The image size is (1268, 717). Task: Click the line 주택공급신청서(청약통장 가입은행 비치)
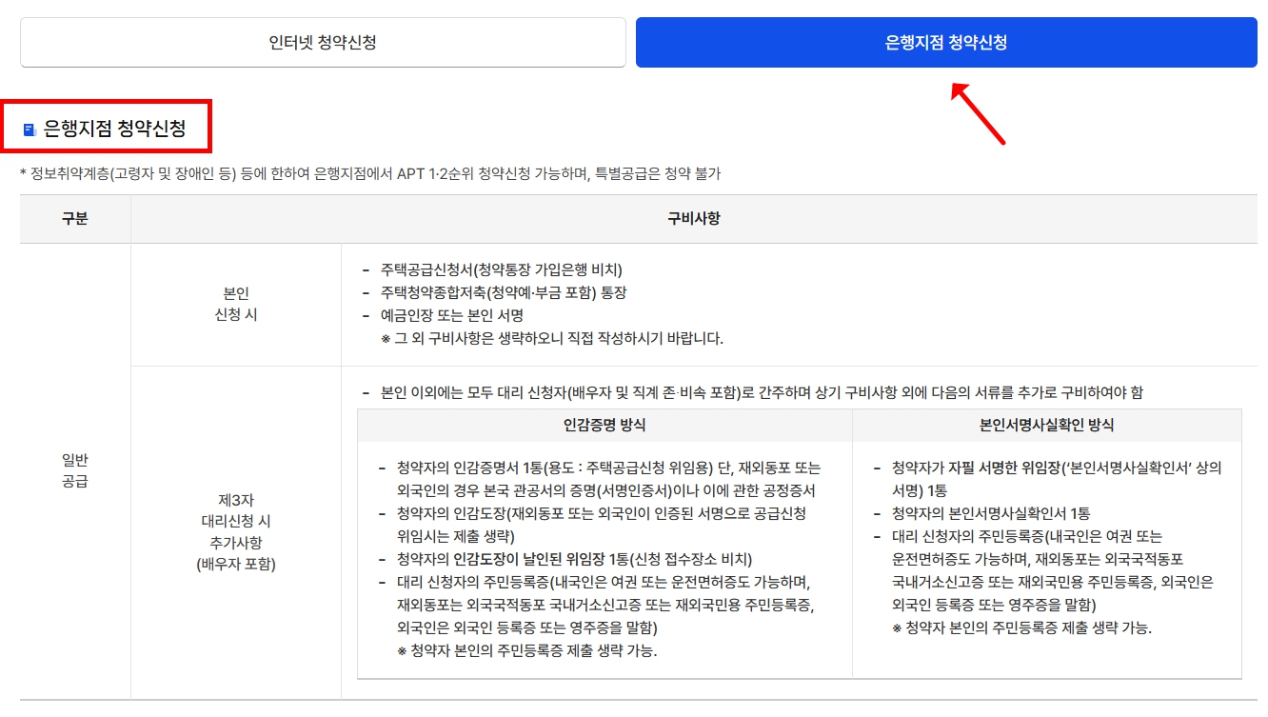coord(501,269)
